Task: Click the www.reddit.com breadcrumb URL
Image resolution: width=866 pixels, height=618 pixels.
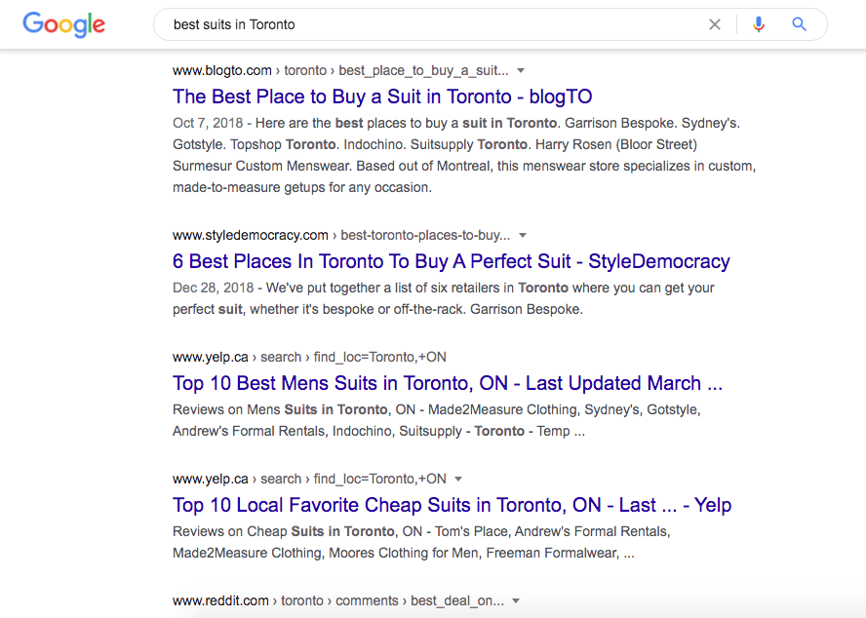Action: [x=338, y=600]
